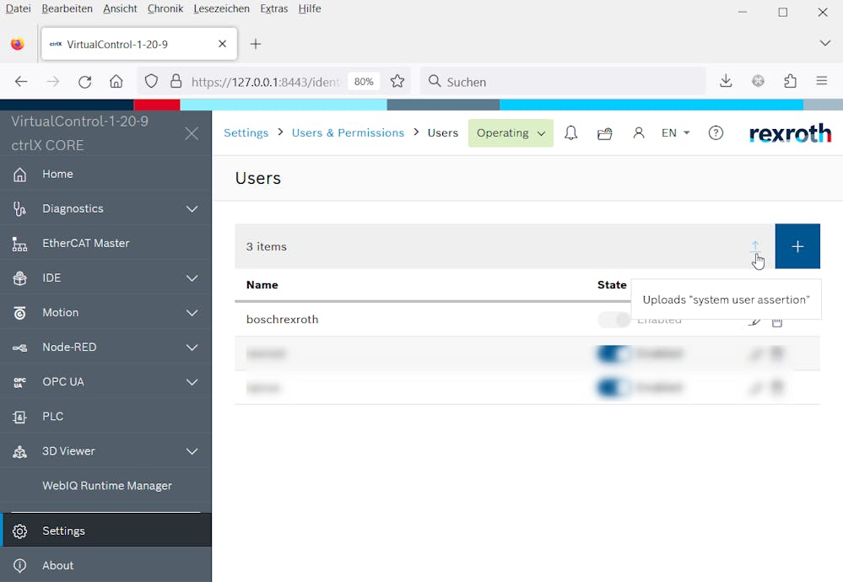List all tabs chevron in Firefox
Image resolution: width=843 pixels, height=582 pixels.
coord(824,43)
